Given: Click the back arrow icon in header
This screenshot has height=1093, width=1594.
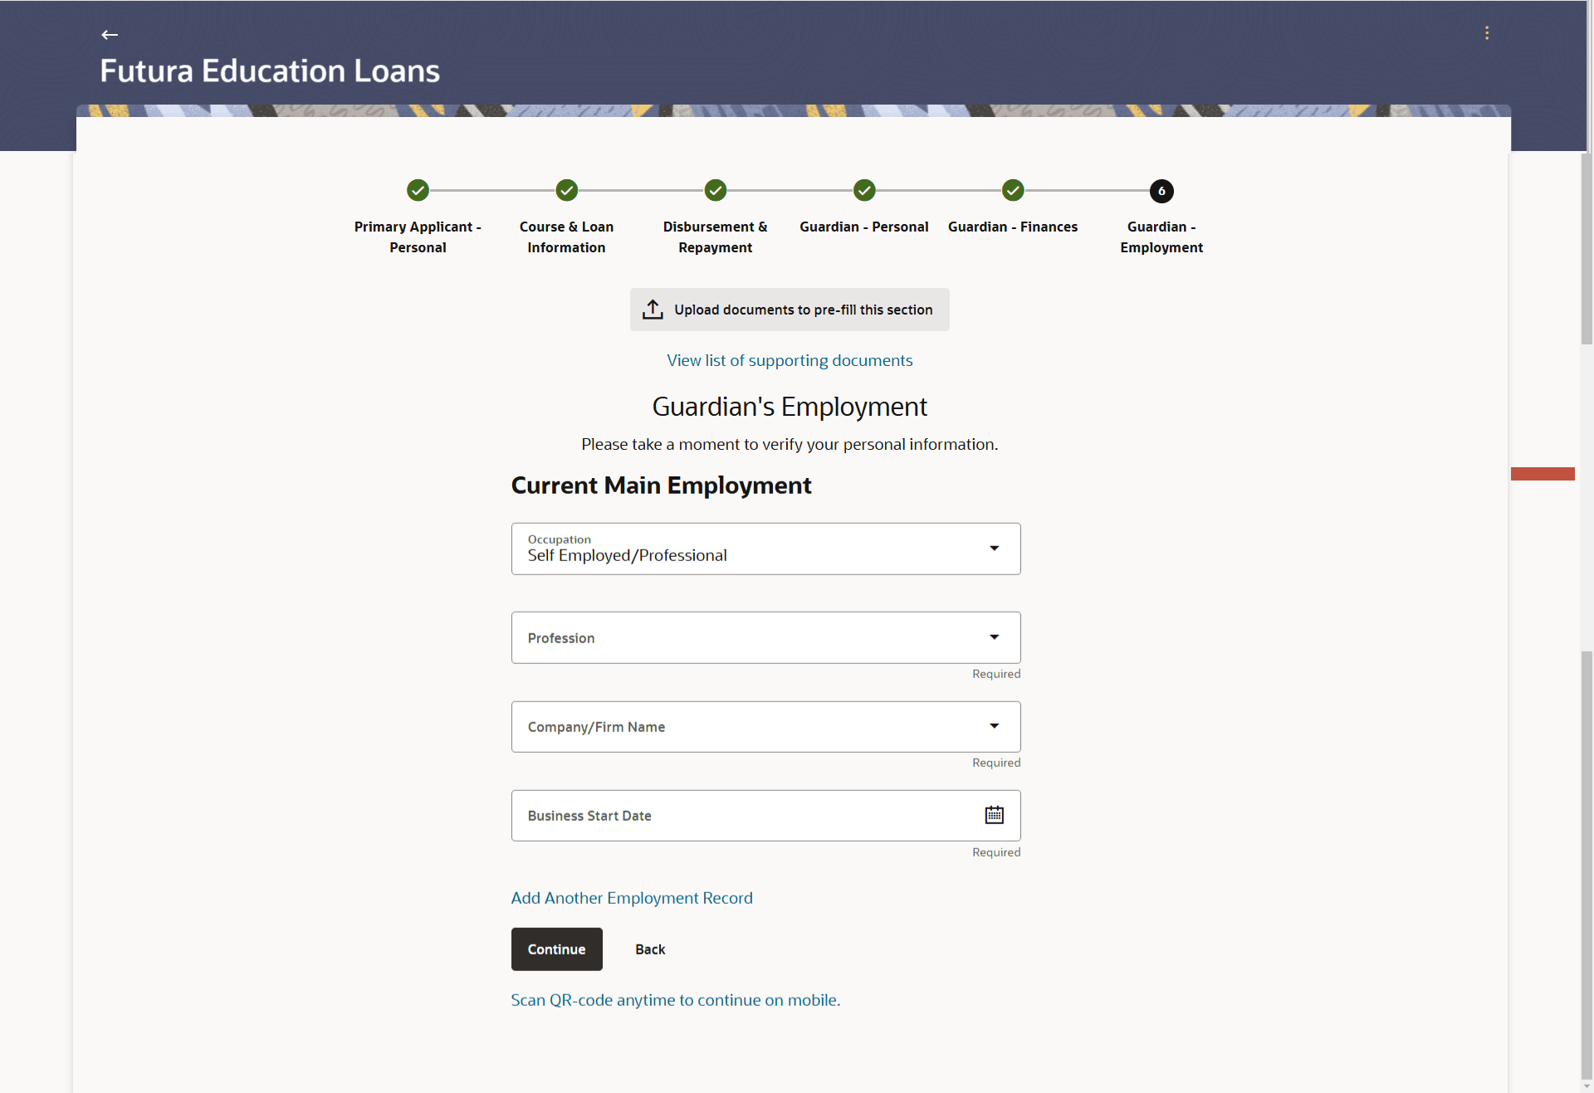Looking at the screenshot, I should pos(110,35).
